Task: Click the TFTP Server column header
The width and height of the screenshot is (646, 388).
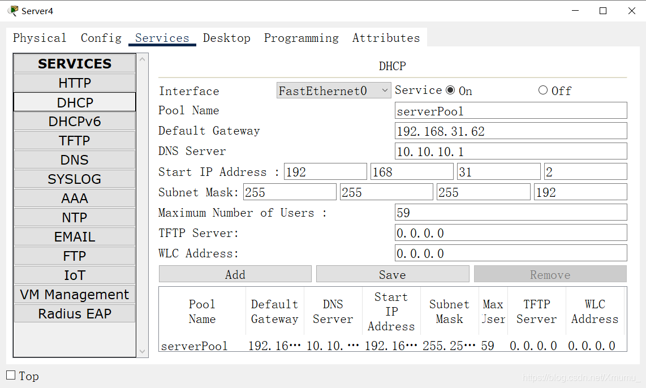Action: (536, 312)
